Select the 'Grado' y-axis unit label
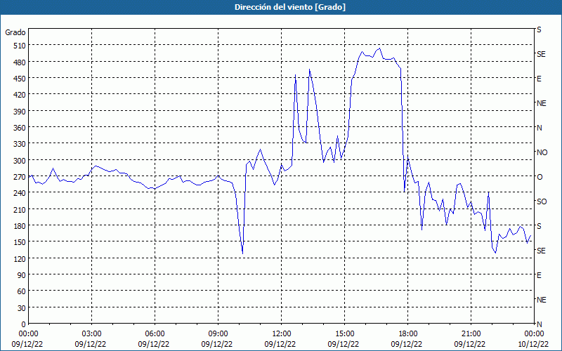This screenshot has height=351, width=562. (x=15, y=32)
